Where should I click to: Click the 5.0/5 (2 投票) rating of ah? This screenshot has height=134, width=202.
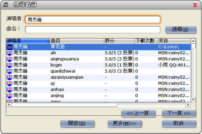(x=119, y=53)
